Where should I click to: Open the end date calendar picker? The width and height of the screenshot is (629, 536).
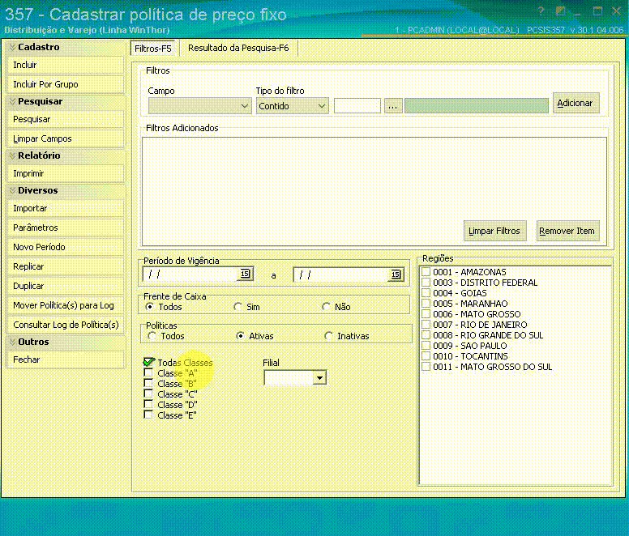396,274
